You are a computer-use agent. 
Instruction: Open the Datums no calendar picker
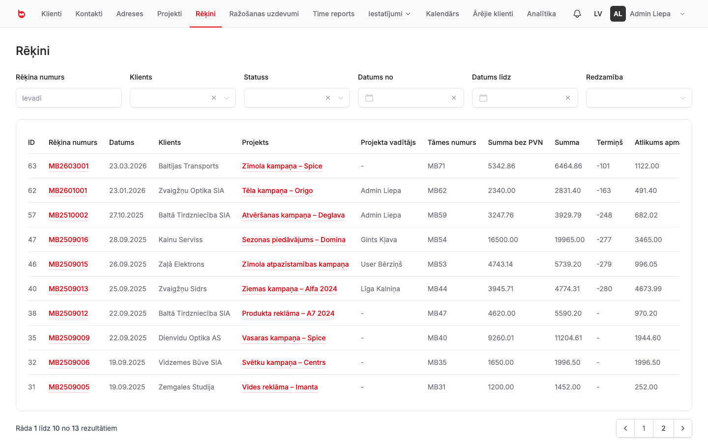(x=369, y=98)
